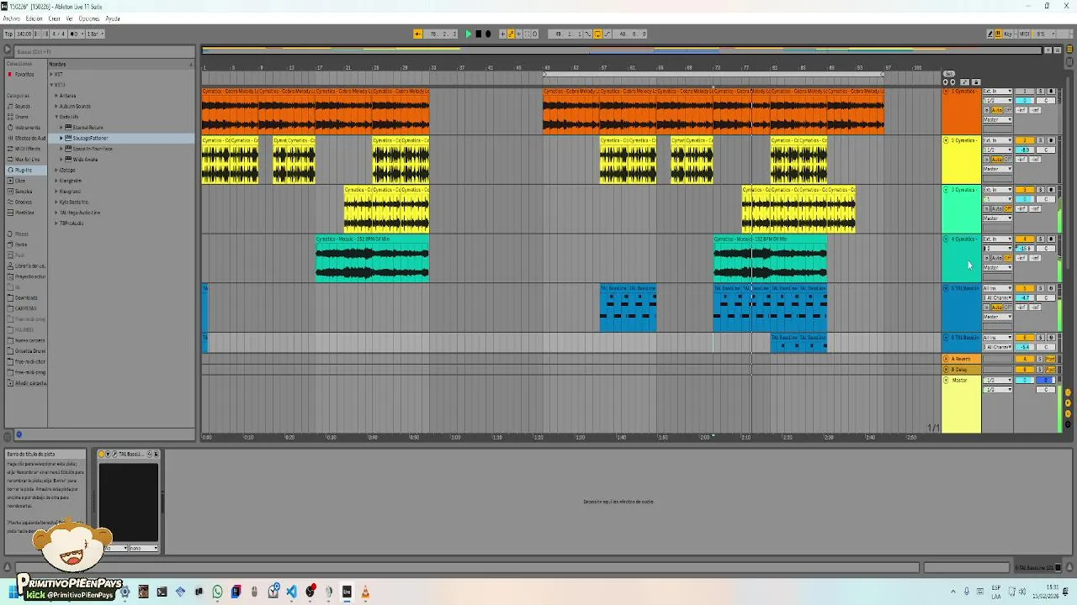Arm the Arrangement Record button

point(488,34)
